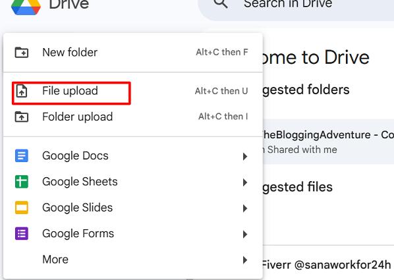Expand the Google Docs submenu arrow

coord(245,156)
